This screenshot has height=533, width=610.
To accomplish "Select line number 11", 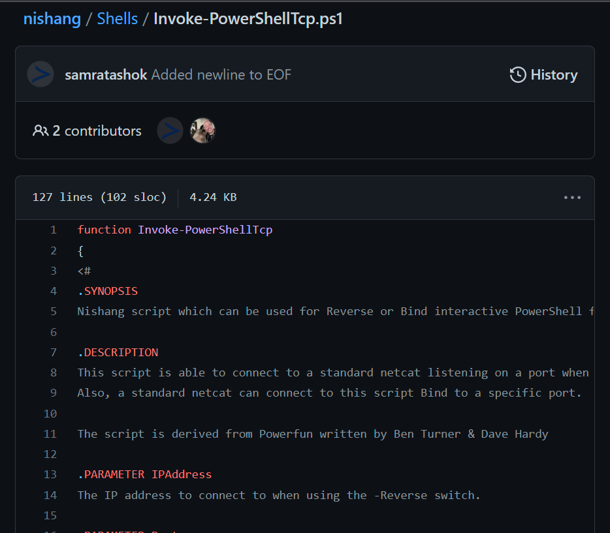I will click(x=50, y=434).
